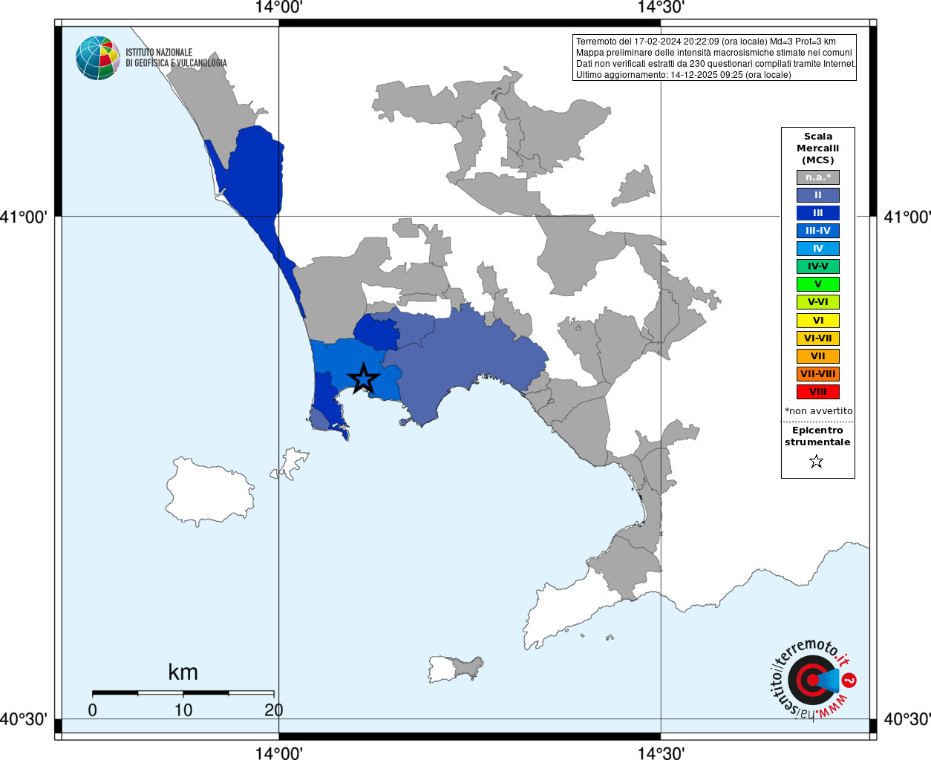
Task: Click the scale bar '20' label
Action: tap(274, 710)
